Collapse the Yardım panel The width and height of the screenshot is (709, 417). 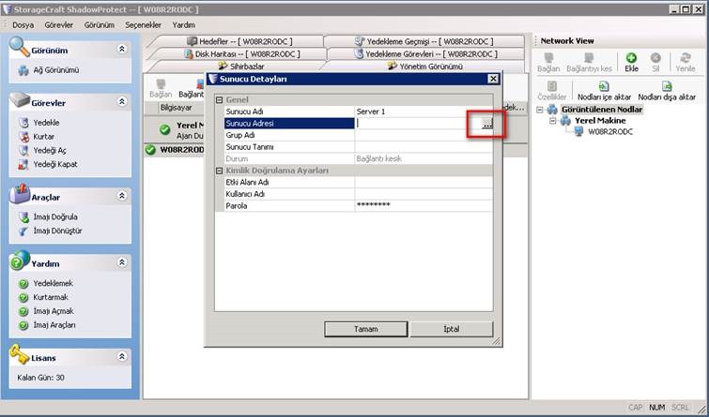(122, 261)
